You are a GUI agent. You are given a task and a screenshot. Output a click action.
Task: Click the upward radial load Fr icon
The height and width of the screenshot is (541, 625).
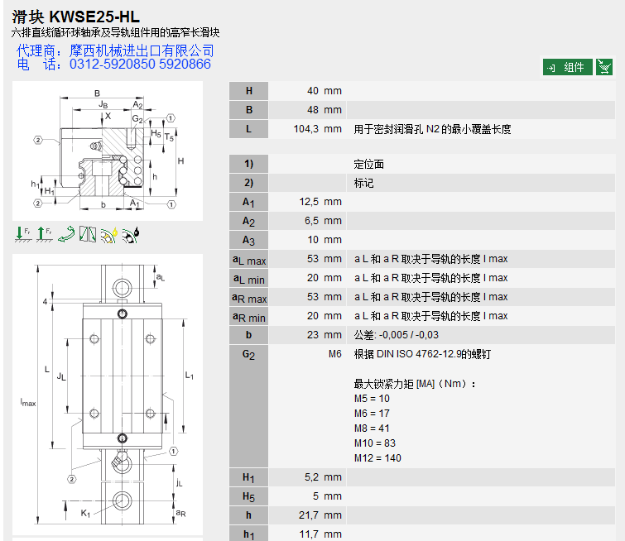44,234
